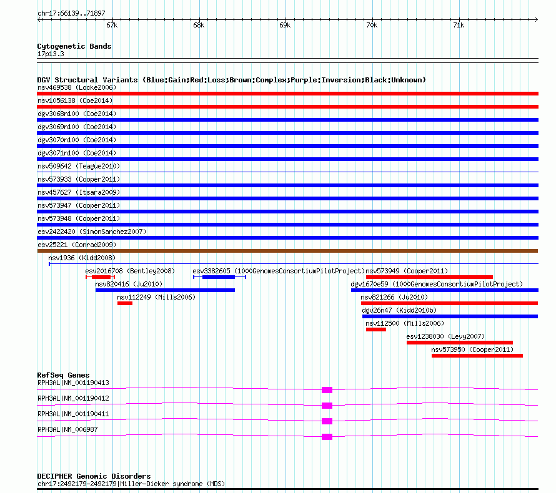Click the blue bar under dgv26n47
This screenshot has height=493, width=556.
450,316
